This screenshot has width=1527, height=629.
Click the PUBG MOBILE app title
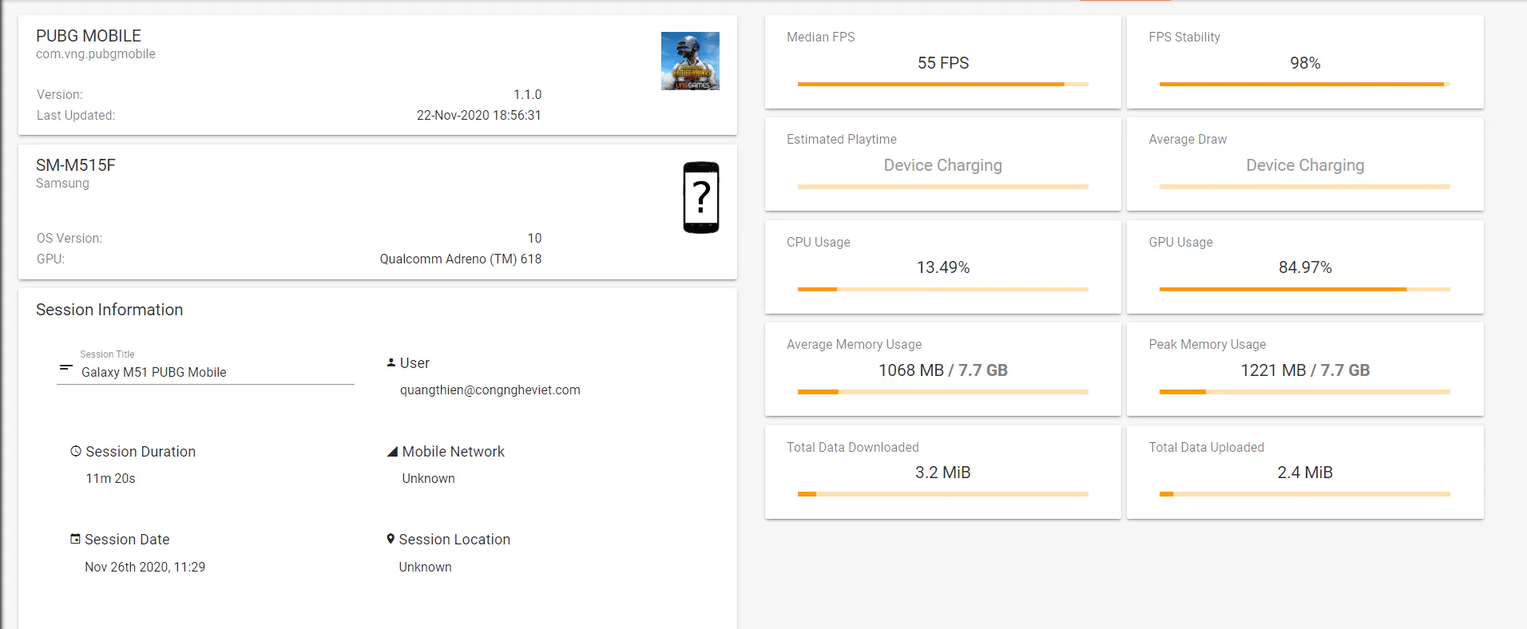(x=89, y=36)
